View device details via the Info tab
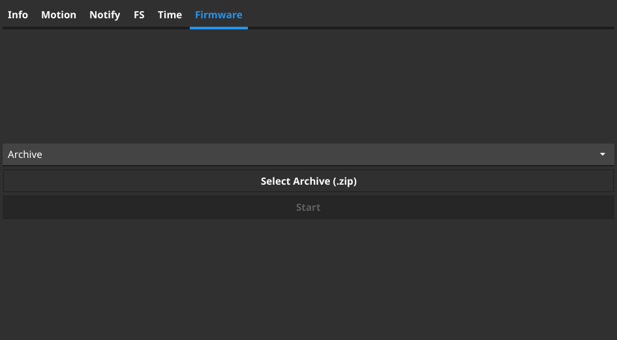Screen dimensions: 617x340 coord(18,14)
